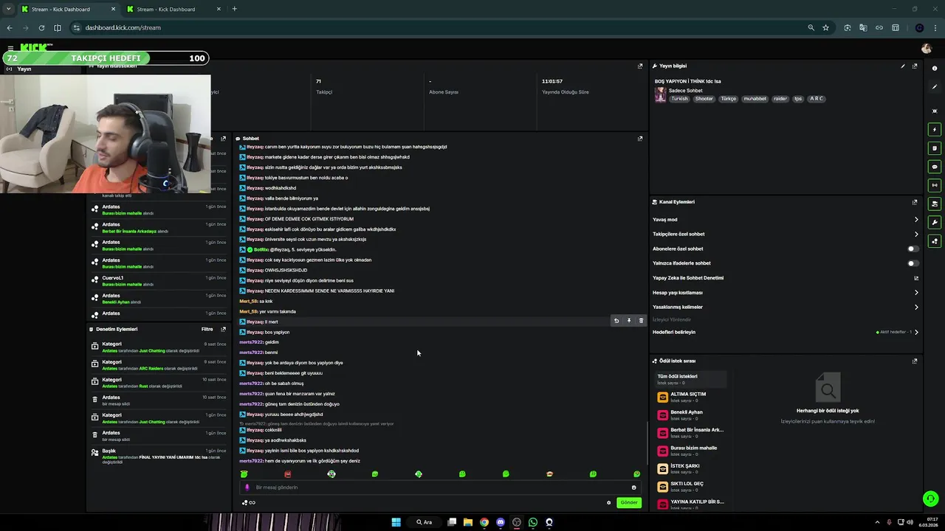Viewport: 945px width, 531px height.
Task: Click the Turkish stream tag
Action: [x=679, y=99]
